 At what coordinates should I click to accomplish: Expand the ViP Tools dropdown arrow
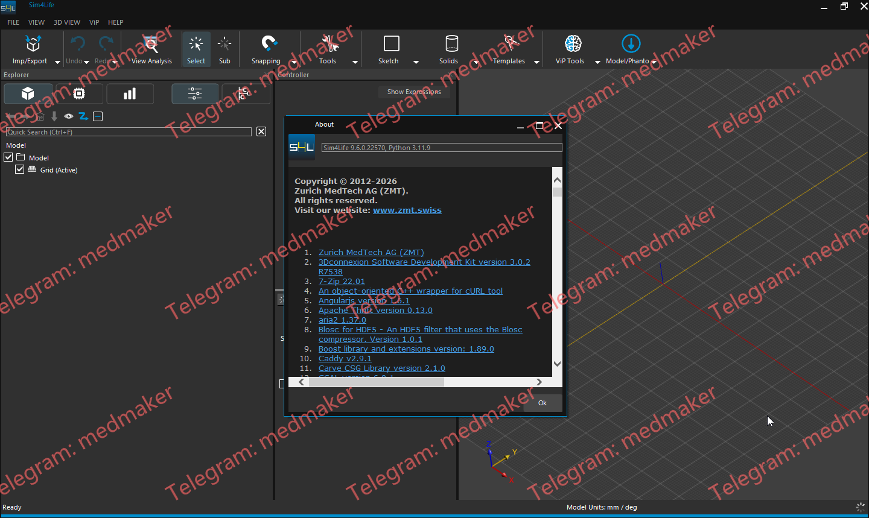[597, 62]
